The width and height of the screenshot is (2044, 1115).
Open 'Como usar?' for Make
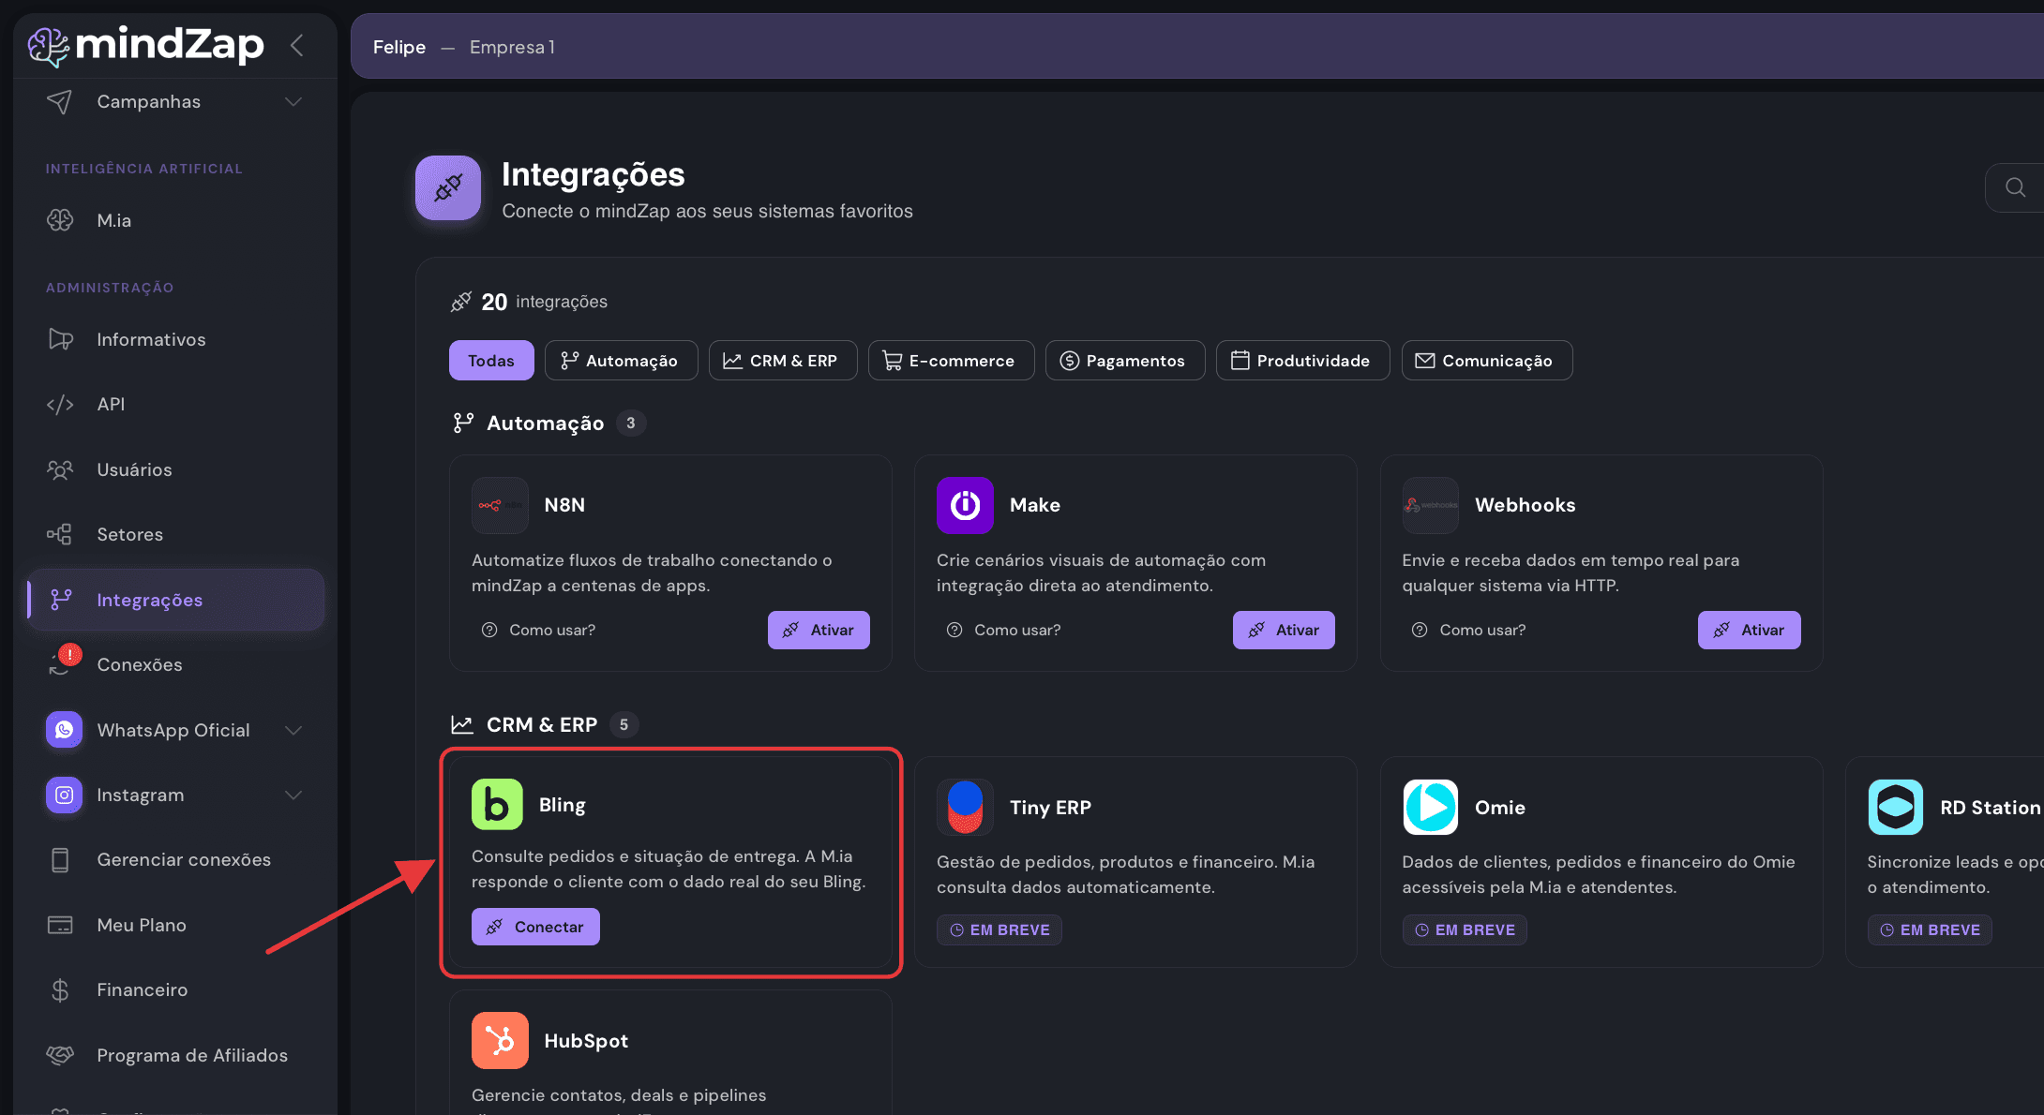pos(1003,630)
